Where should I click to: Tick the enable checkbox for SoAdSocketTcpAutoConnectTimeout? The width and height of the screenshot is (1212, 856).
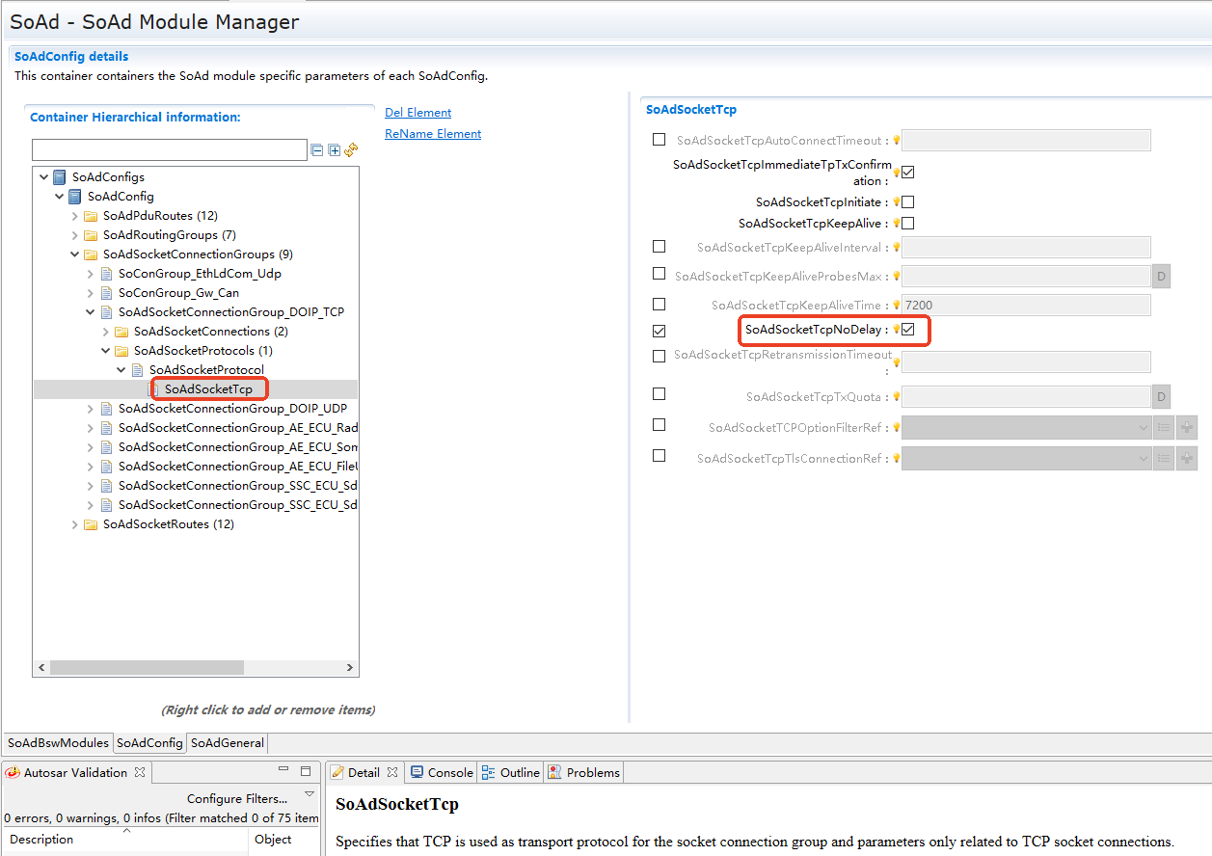click(659, 140)
